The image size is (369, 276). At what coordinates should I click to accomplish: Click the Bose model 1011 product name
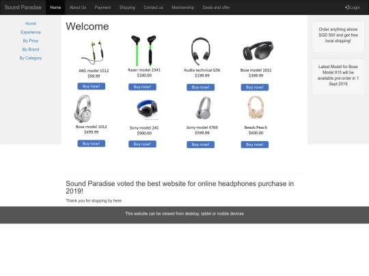coord(256,70)
